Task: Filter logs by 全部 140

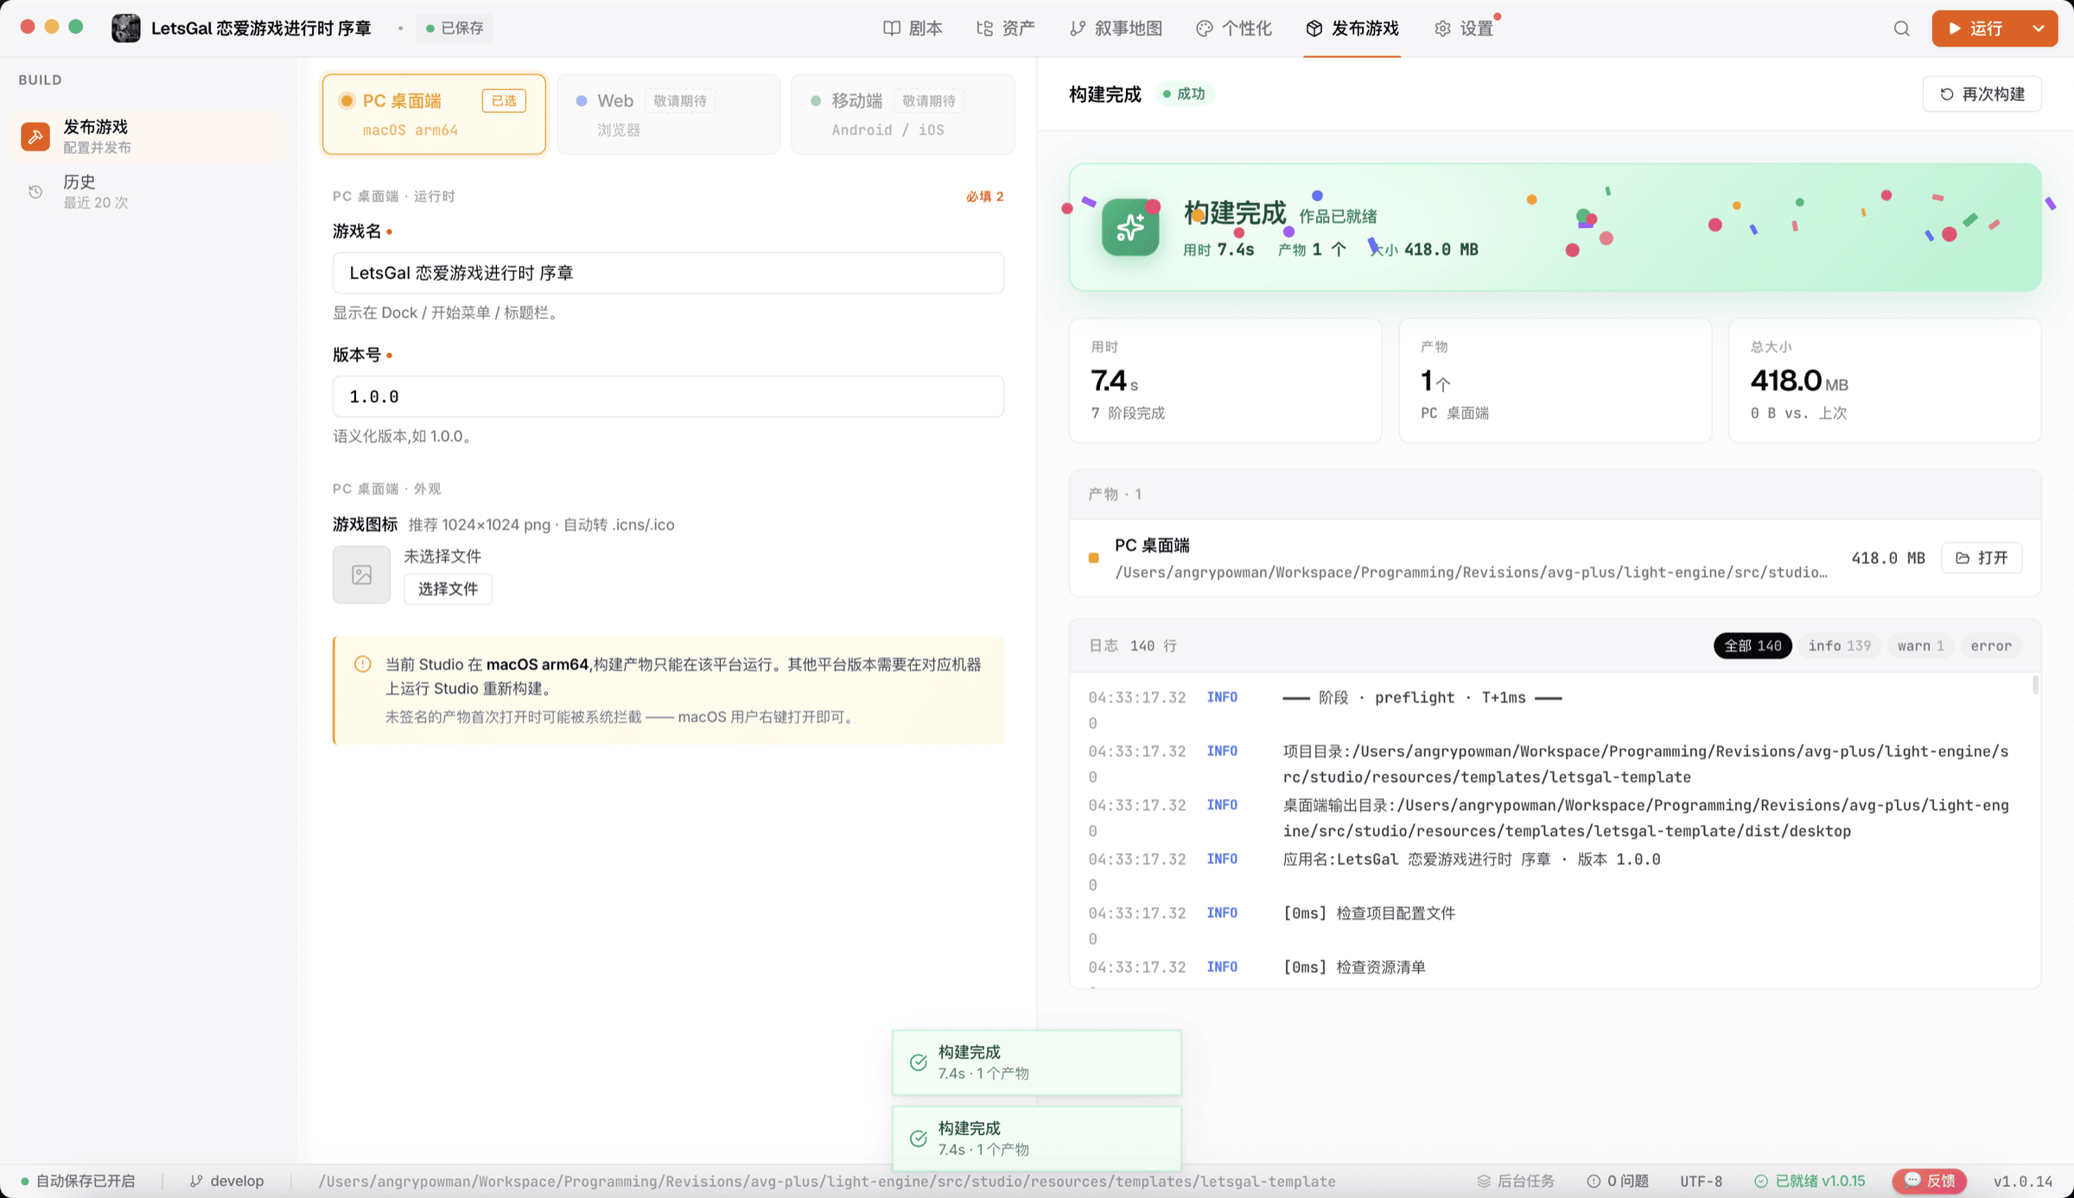Action: pyautogui.click(x=1753, y=646)
